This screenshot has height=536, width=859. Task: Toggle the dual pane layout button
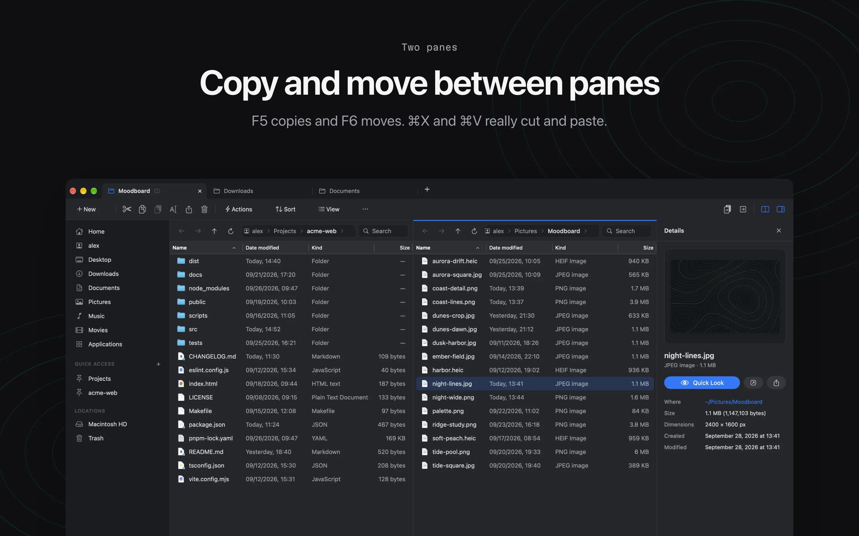pos(765,209)
